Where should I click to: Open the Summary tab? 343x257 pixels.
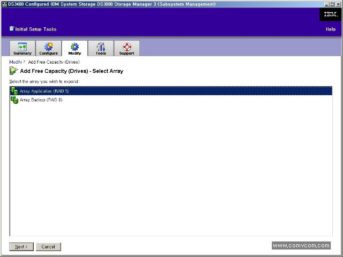23,48
